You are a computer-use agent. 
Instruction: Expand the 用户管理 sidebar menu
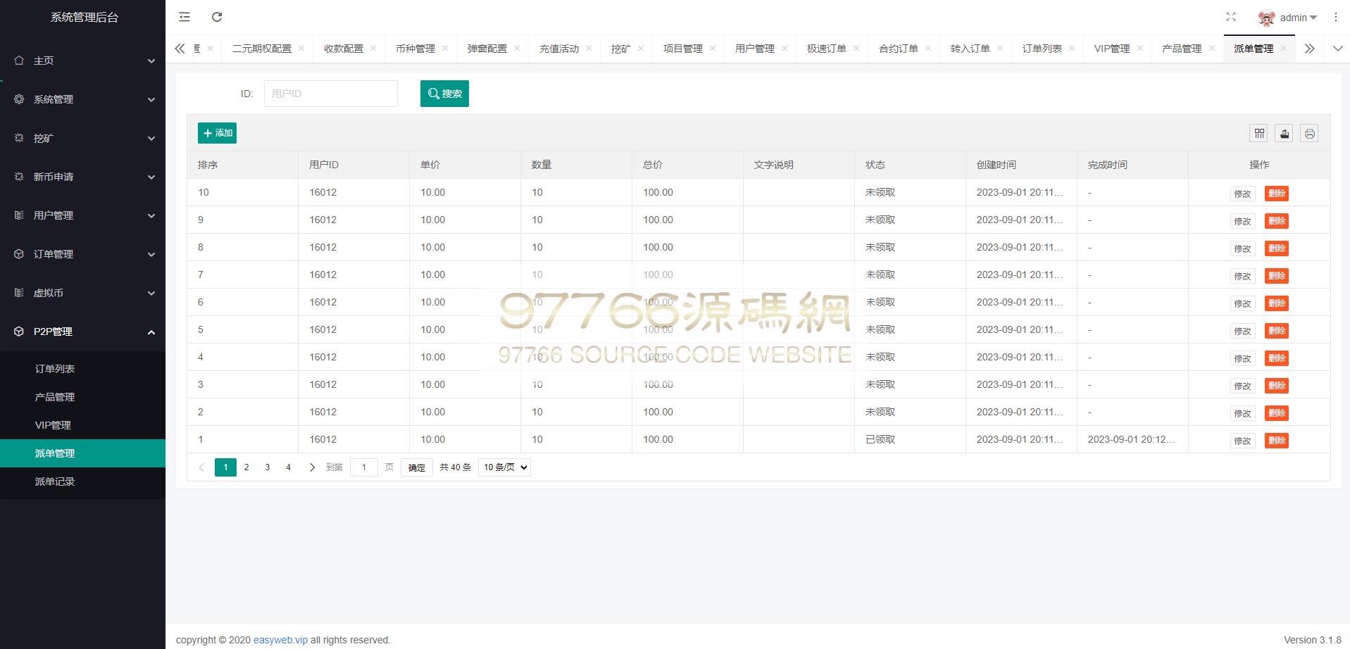click(82, 215)
